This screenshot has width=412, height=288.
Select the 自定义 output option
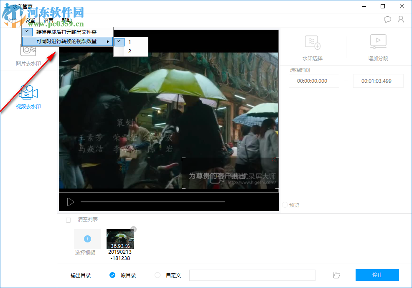(x=158, y=275)
